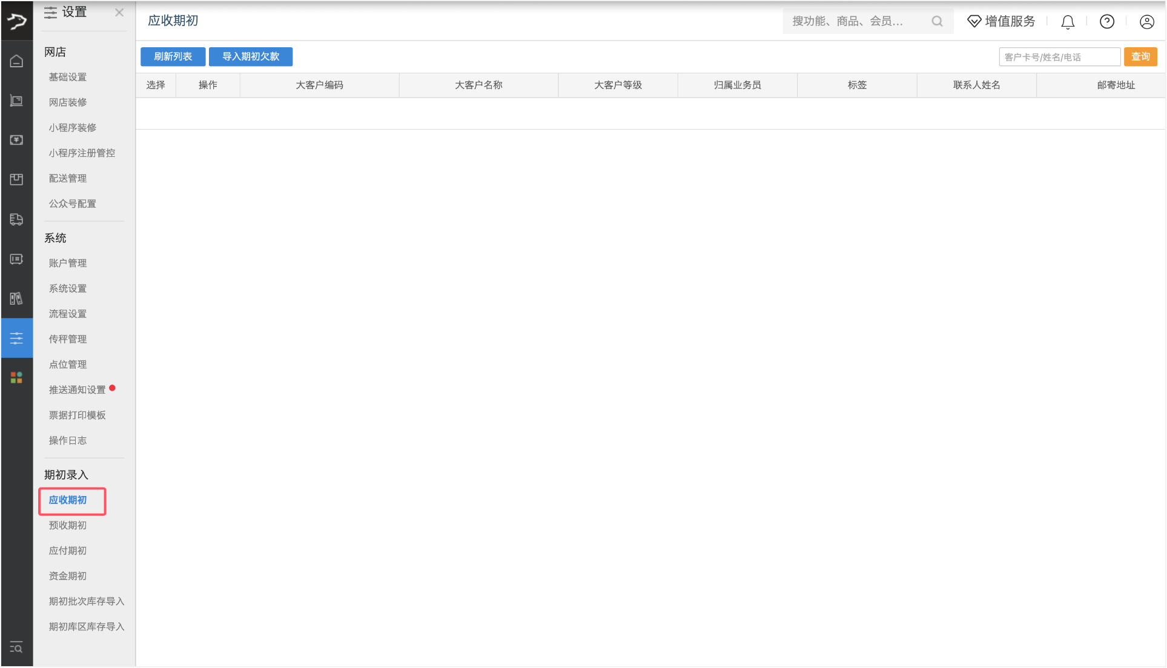Click the yen money icon in sidebar
Image resolution: width=1167 pixels, height=668 pixels.
point(16,140)
